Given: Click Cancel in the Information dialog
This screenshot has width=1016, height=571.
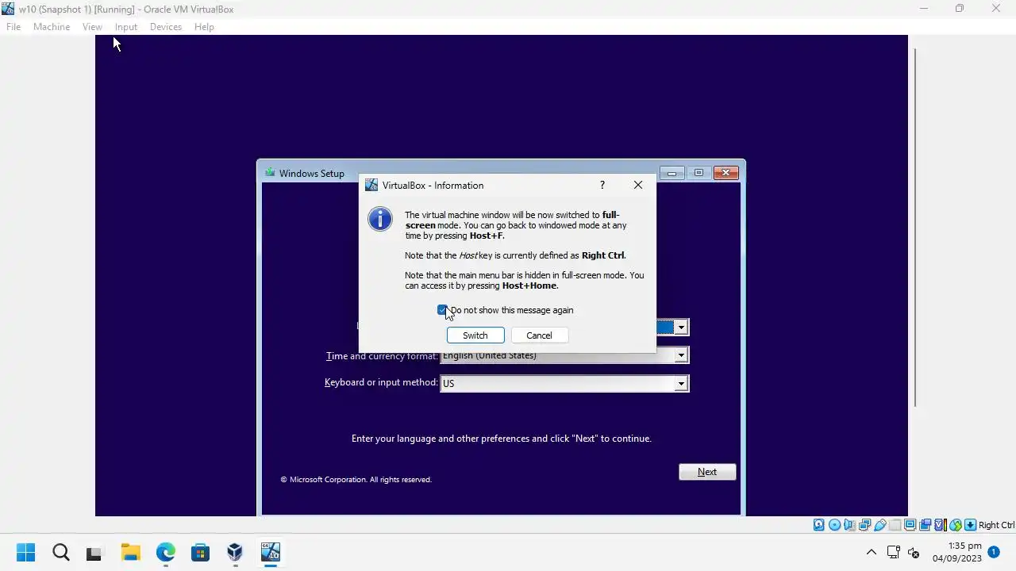Looking at the screenshot, I should coord(539,335).
